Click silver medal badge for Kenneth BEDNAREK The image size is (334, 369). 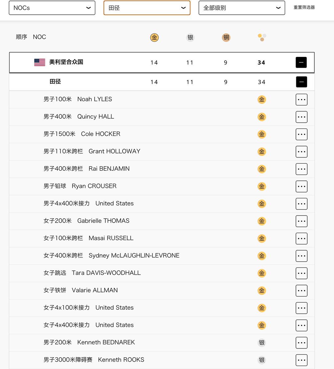(x=262, y=343)
